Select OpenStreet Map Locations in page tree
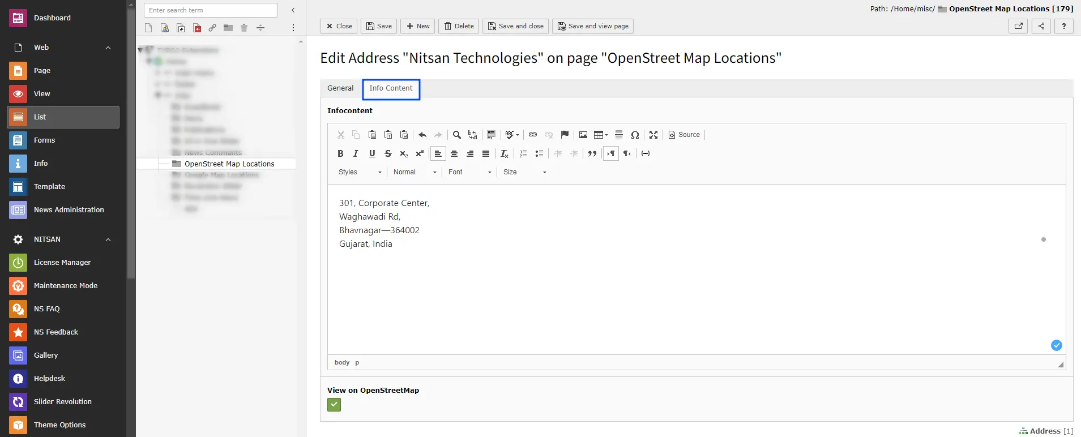Screen dimensions: 1081x437 [x=229, y=164]
